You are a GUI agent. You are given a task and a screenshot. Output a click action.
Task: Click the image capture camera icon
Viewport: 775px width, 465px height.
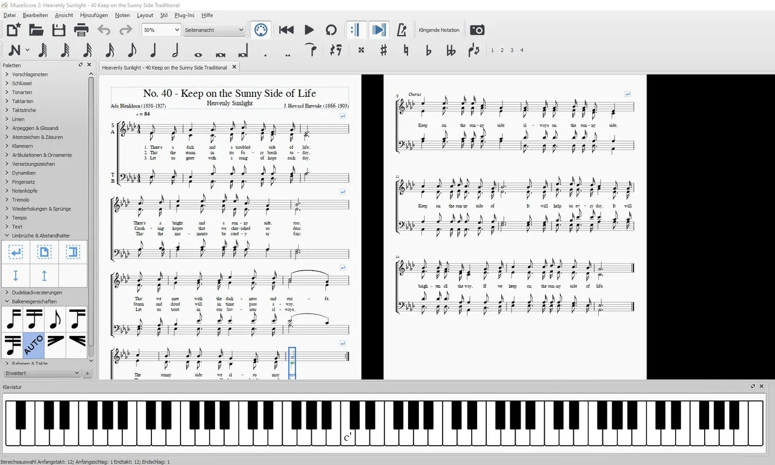coord(477,30)
